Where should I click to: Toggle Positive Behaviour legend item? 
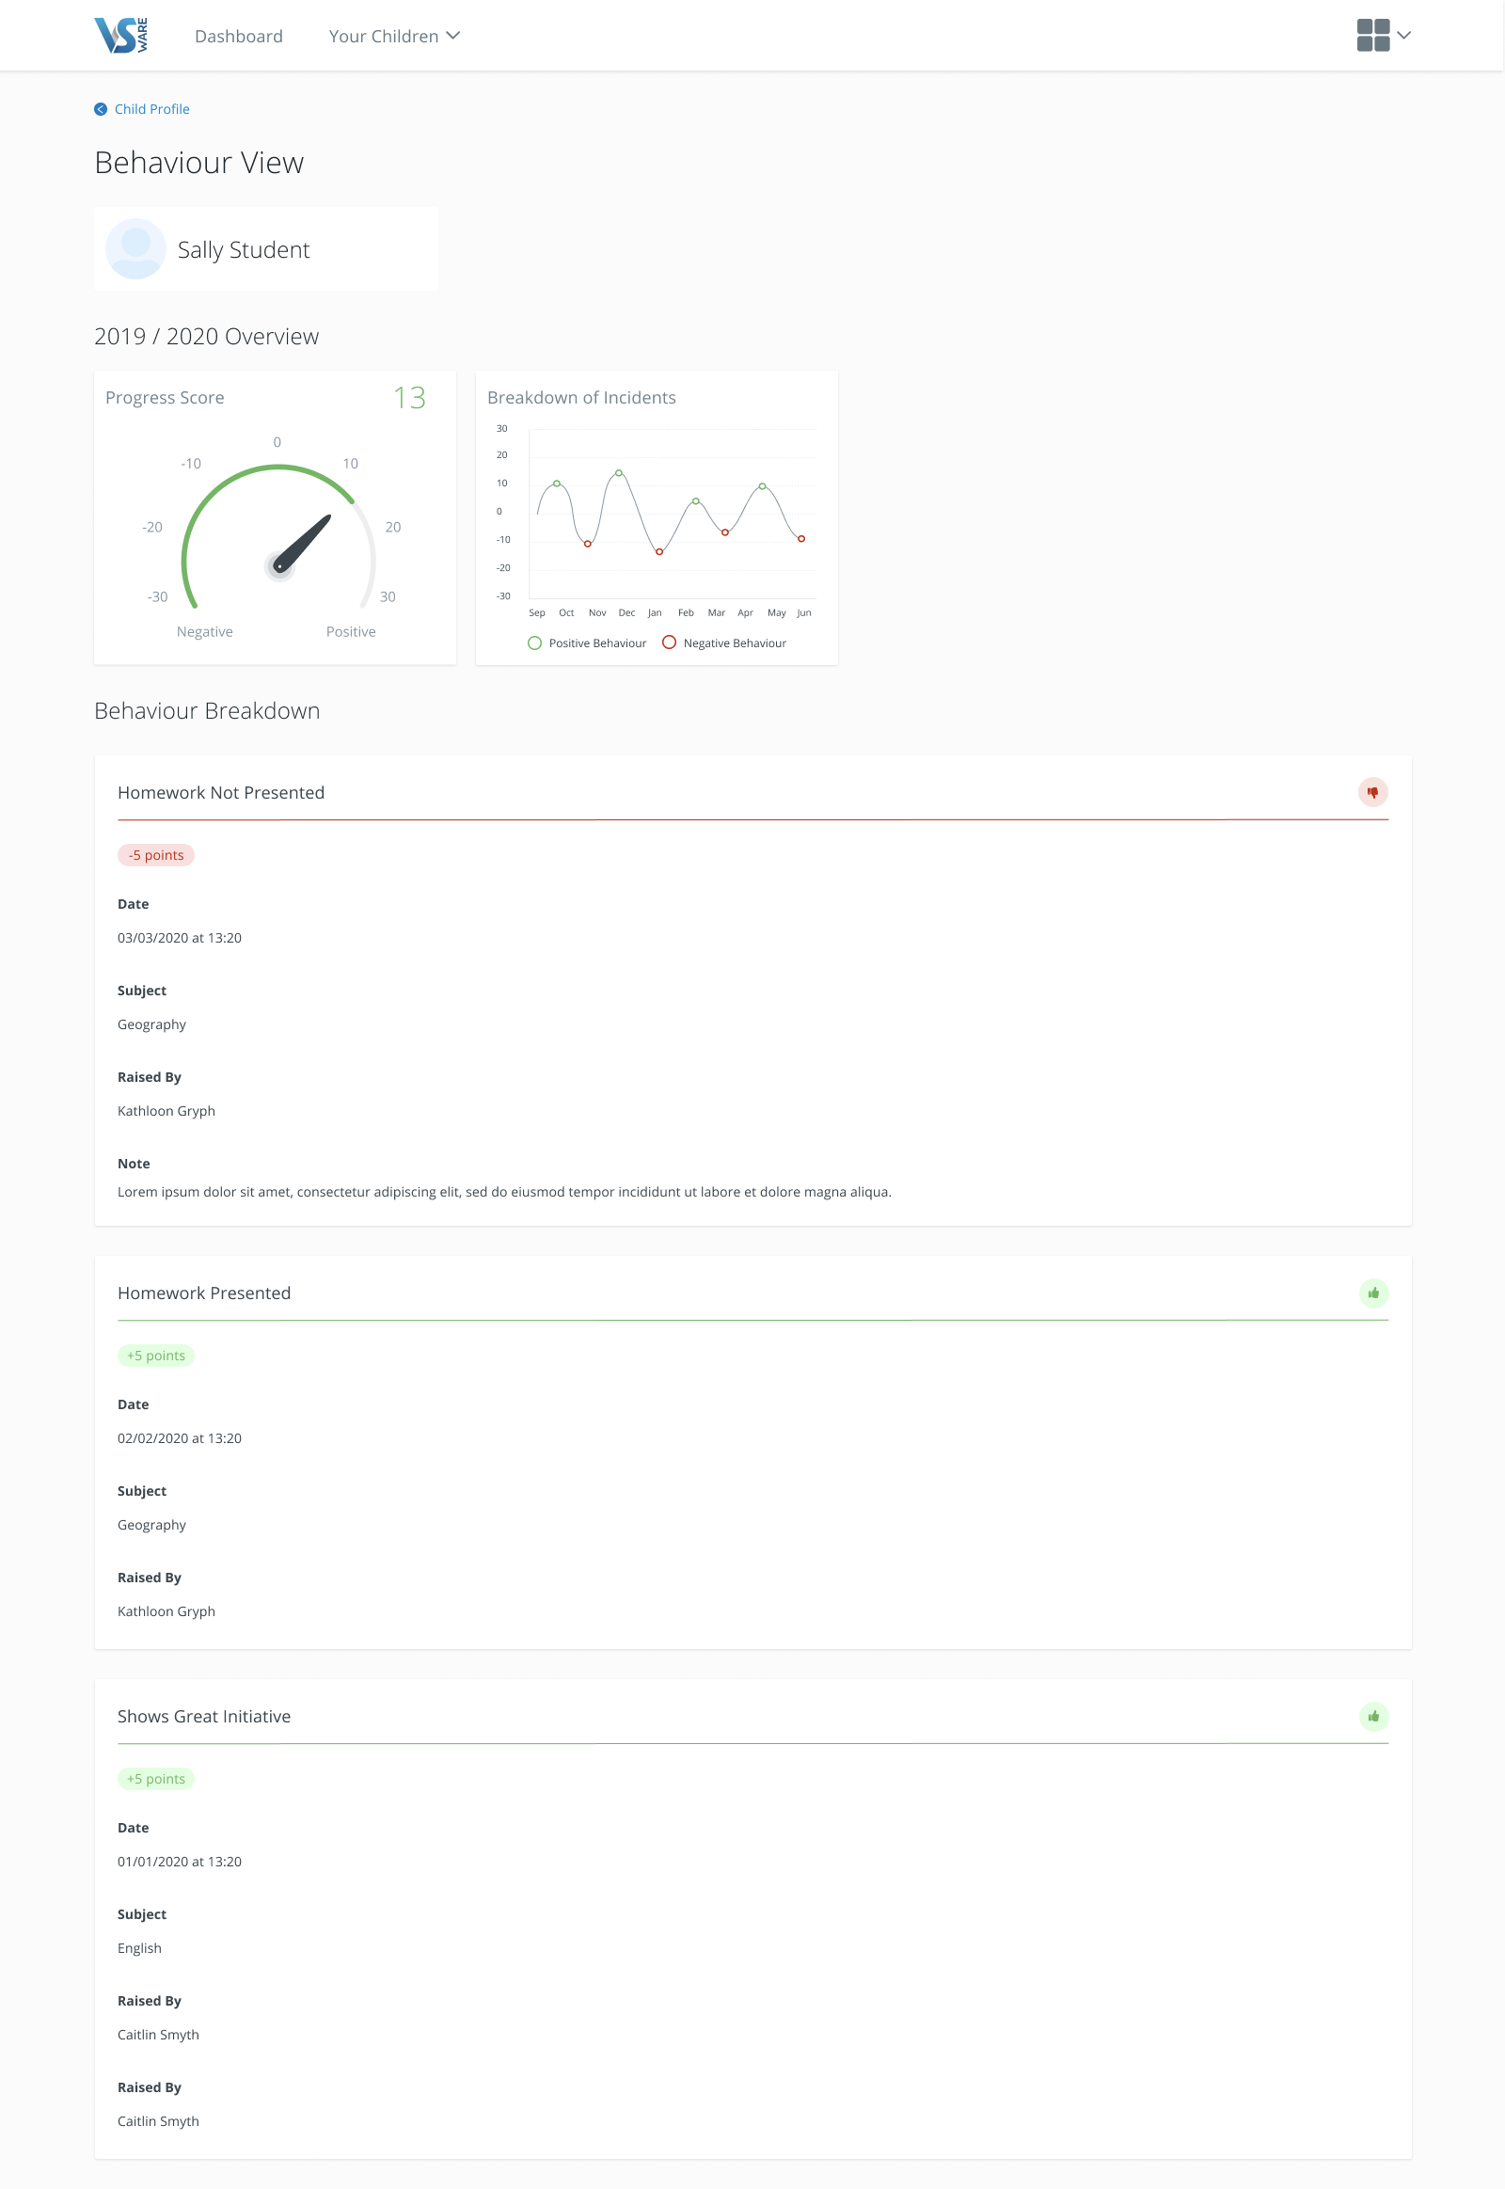pos(587,643)
